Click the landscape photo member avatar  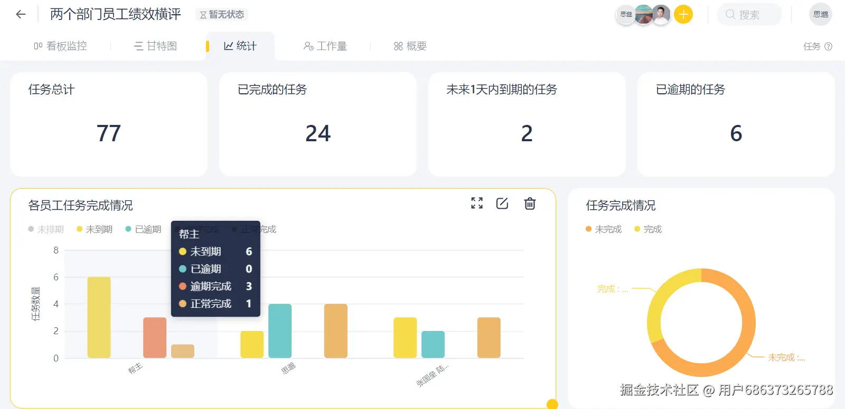(x=644, y=15)
